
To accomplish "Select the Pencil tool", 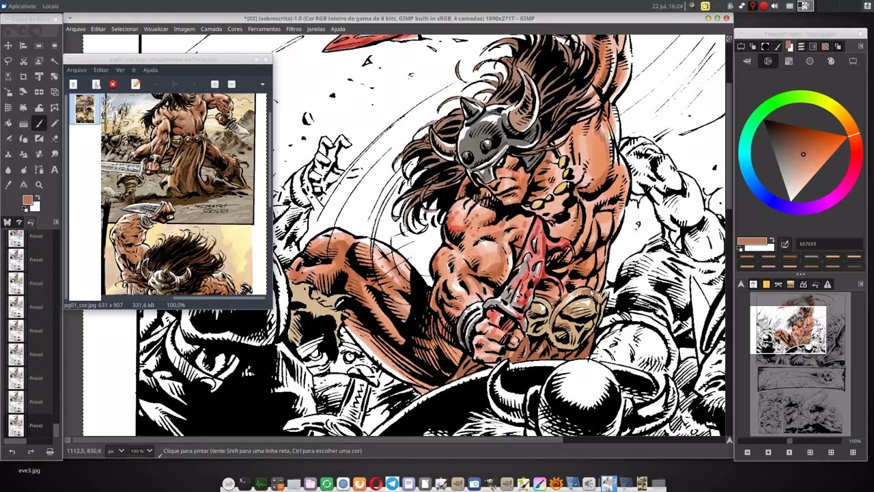I will (x=55, y=123).
